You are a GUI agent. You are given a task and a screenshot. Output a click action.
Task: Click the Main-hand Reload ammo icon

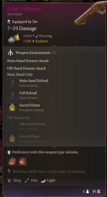(x=12, y=83)
